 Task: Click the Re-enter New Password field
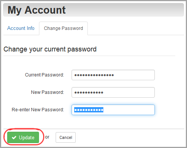pyautogui.click(x=113, y=110)
